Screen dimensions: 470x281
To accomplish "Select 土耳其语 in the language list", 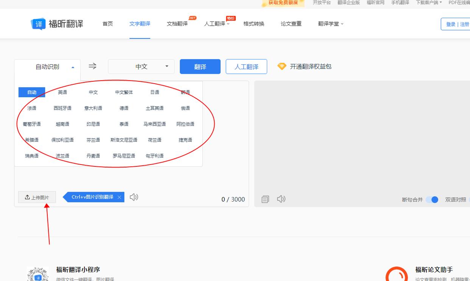I will (x=155, y=108).
